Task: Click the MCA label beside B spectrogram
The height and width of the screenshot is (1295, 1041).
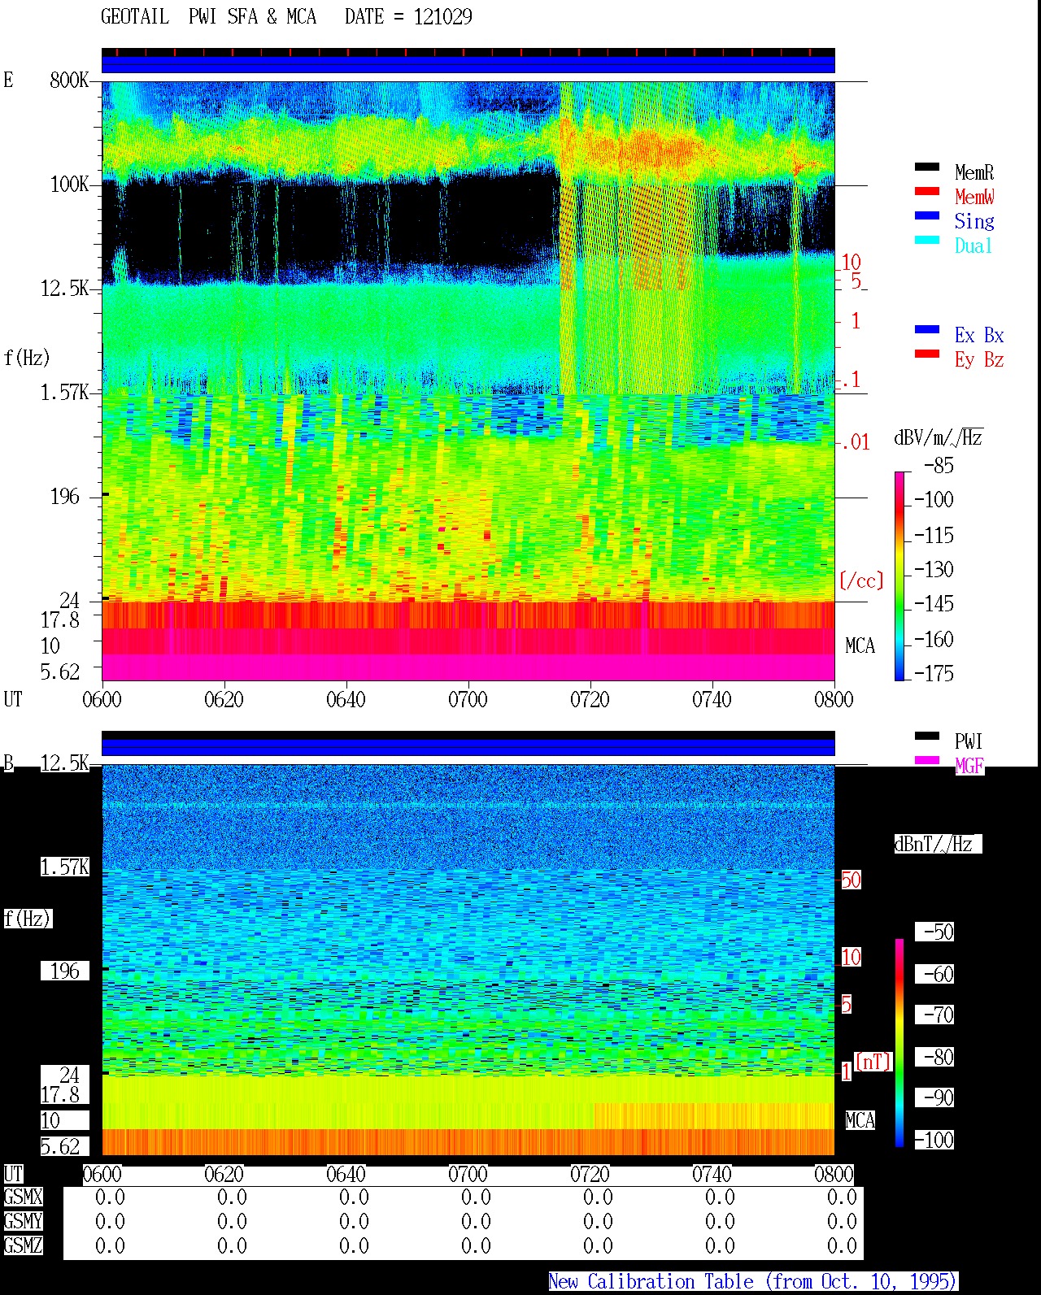Action: pos(860,1120)
